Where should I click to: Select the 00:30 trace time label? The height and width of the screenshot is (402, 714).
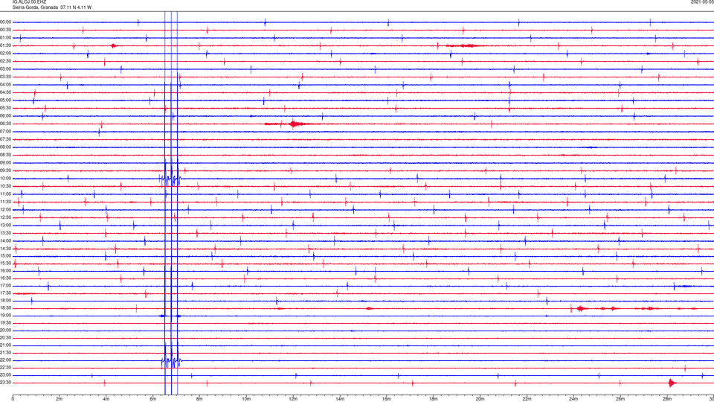tap(6, 30)
